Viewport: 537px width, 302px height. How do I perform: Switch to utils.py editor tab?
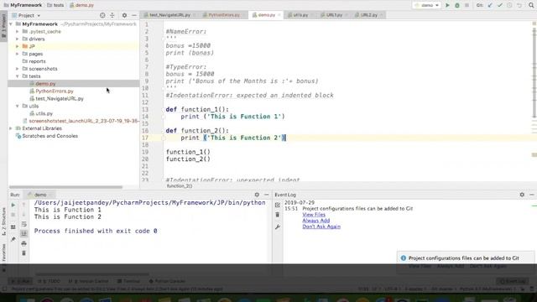tap(300, 15)
